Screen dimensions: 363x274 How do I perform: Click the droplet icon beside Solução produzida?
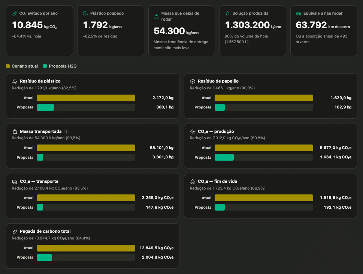(x=227, y=14)
